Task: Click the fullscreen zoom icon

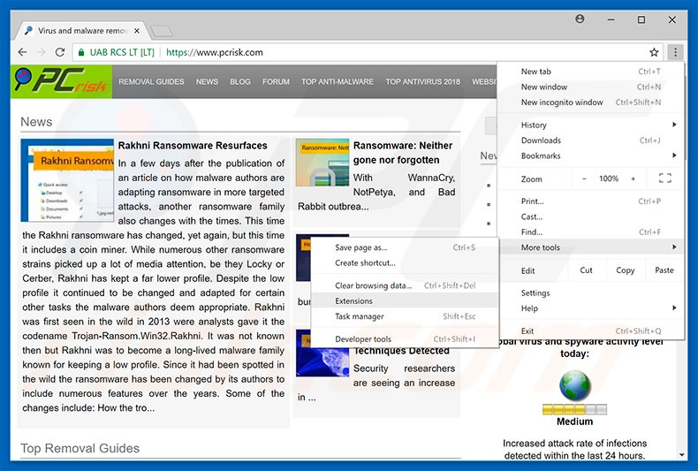Action: 665,179
